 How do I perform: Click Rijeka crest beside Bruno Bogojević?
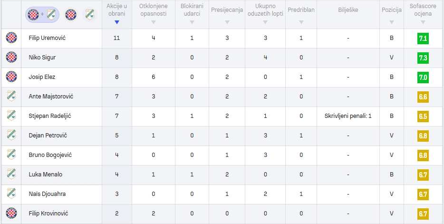click(x=11, y=155)
